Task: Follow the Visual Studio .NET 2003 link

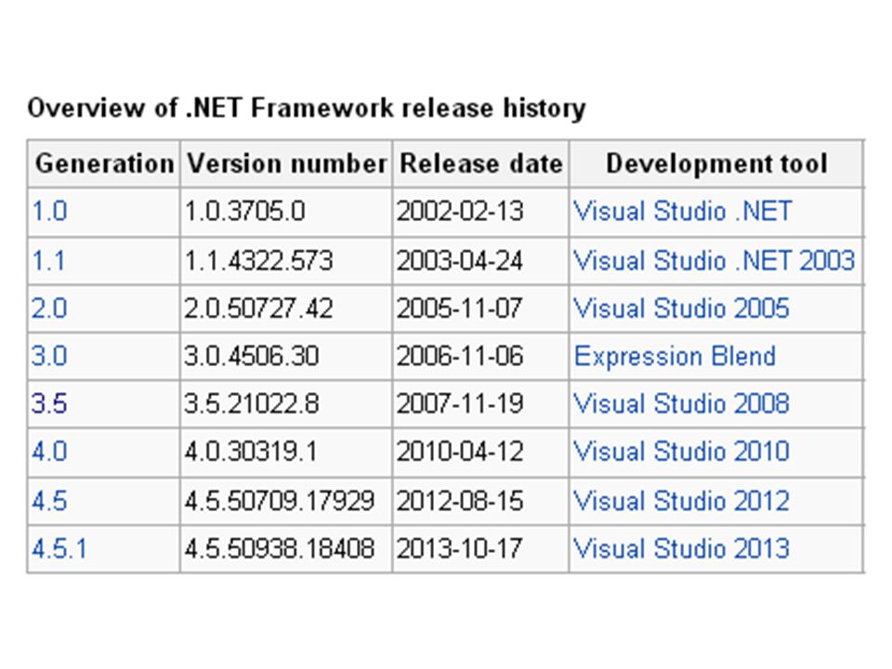Action: (714, 261)
